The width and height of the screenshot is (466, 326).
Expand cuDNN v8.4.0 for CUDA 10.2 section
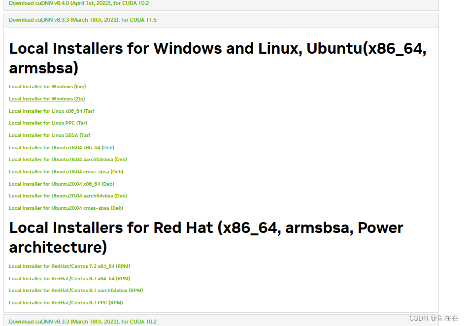pos(79,3)
